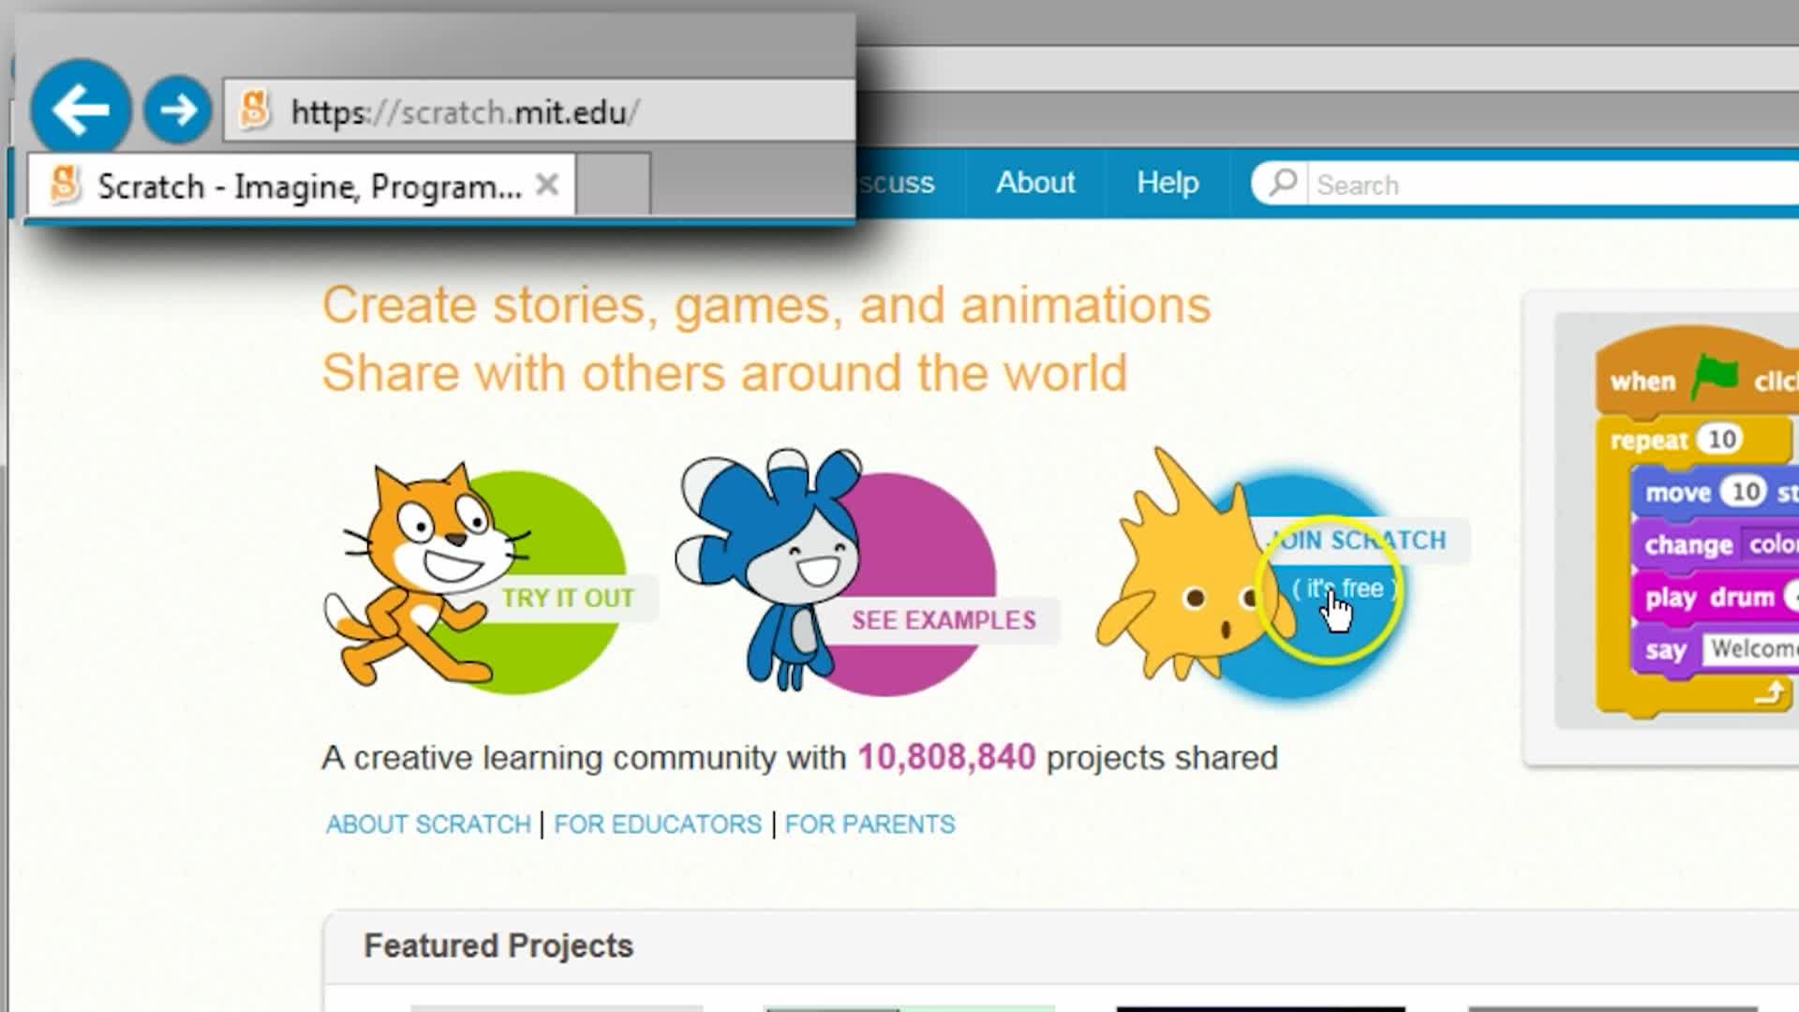The height and width of the screenshot is (1012, 1799).
Task: Close the Scratch browser tab
Action: [547, 185]
